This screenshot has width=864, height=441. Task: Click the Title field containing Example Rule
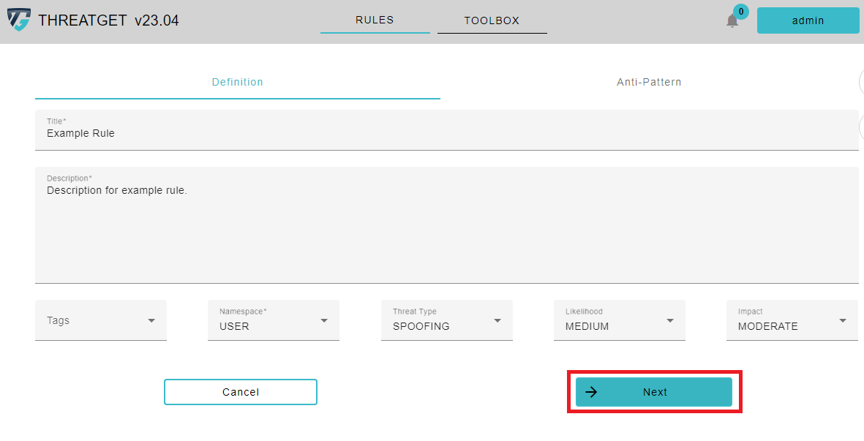447,132
